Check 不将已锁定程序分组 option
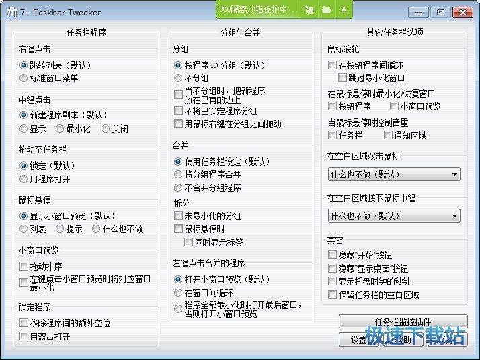Screen dimensions: 480x360 coord(178,111)
